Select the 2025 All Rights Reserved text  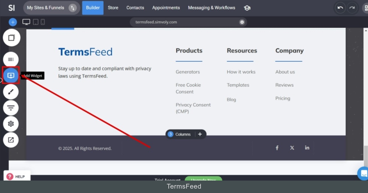85,148
